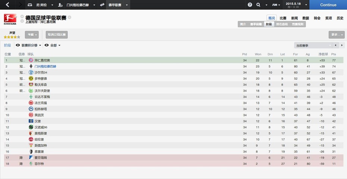The height and width of the screenshot is (179, 347).
Task: Toggle the 联赛积分榜 eye view selector
Action: tap(29, 45)
